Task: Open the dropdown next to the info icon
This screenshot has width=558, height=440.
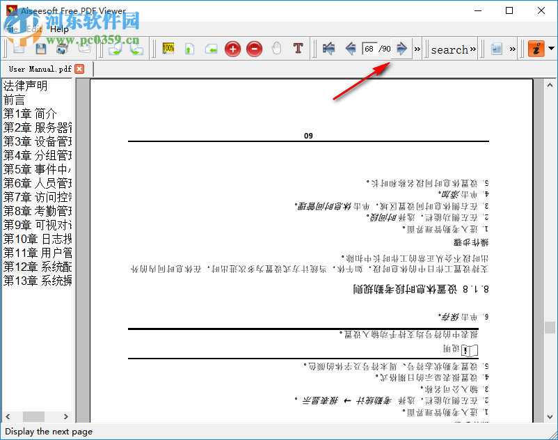Action: 550,49
